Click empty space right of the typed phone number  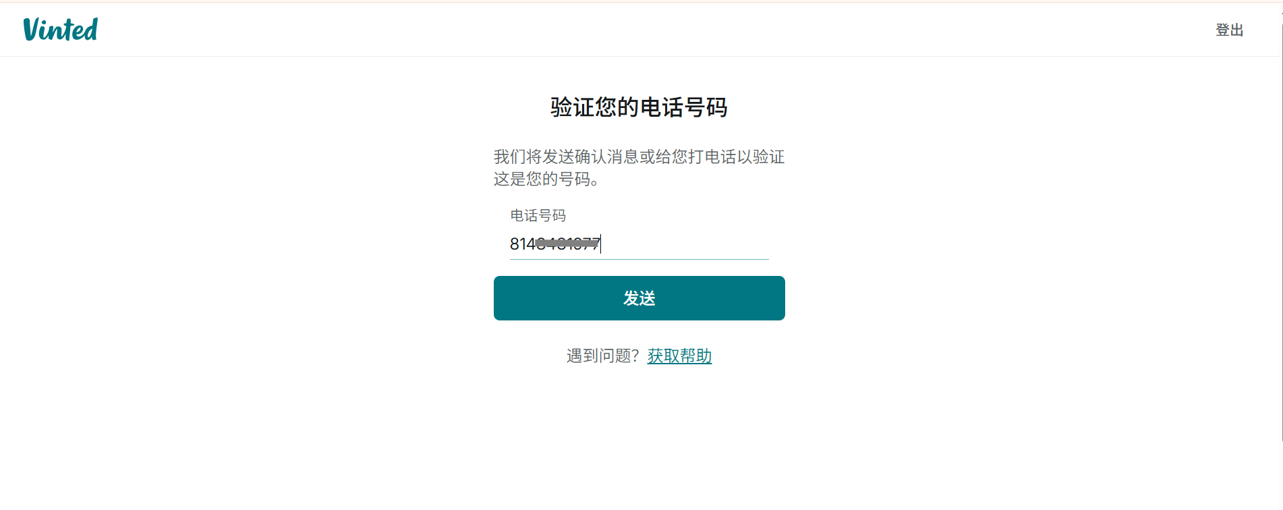685,244
